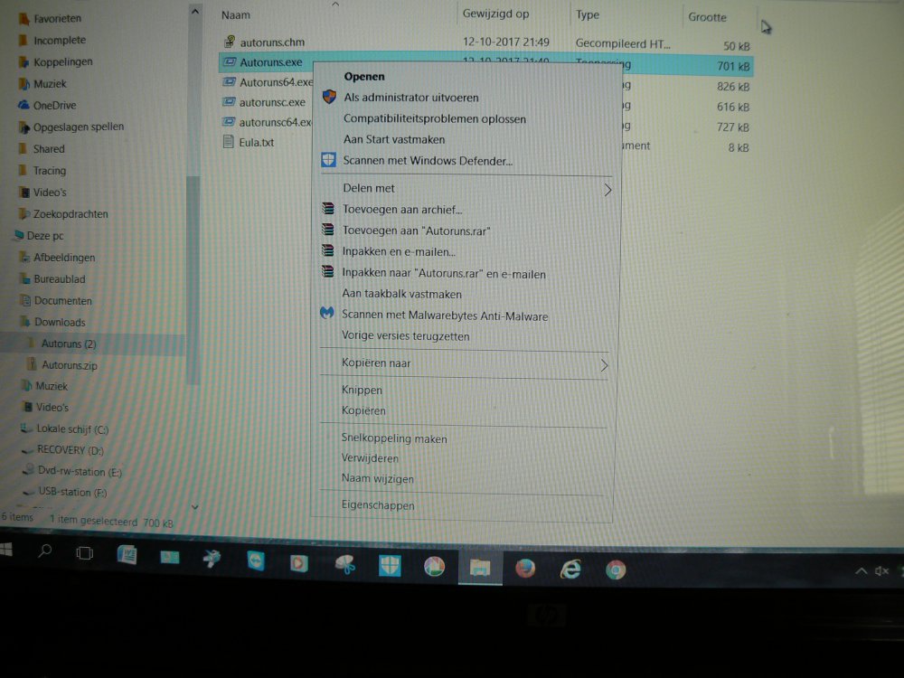Viewport: 904px width, 678px height.
Task: Click Scannen met Windows Defender
Action: point(428,160)
